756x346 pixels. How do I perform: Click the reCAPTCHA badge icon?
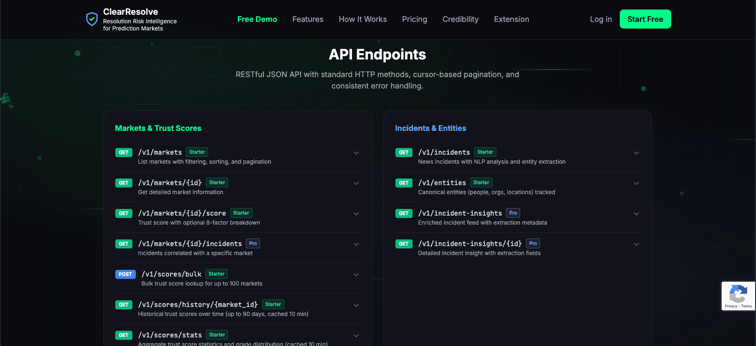(x=738, y=294)
